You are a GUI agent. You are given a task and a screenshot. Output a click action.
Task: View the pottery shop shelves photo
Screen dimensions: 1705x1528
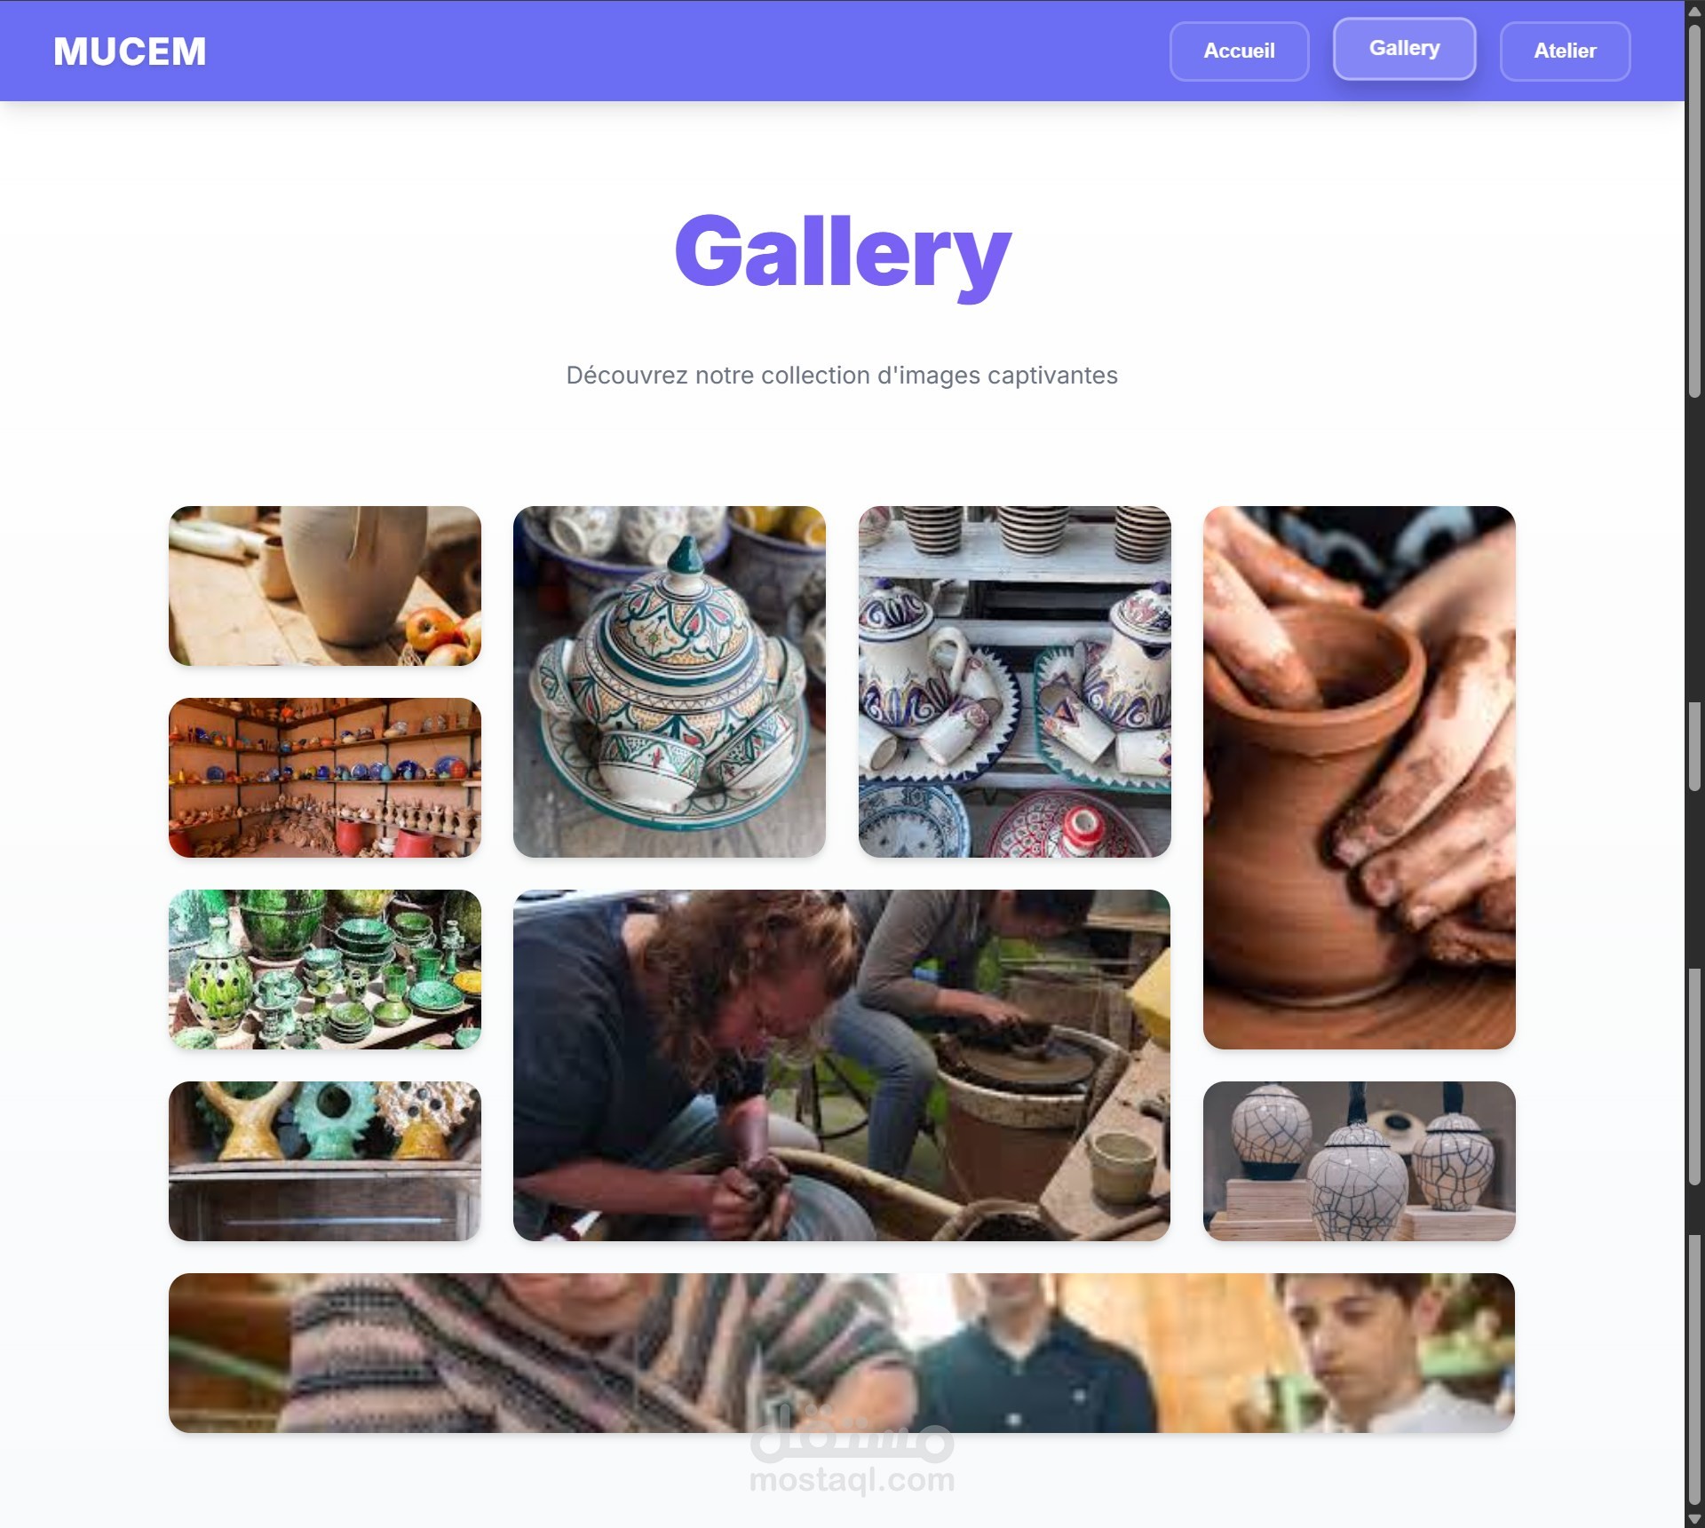coord(325,778)
